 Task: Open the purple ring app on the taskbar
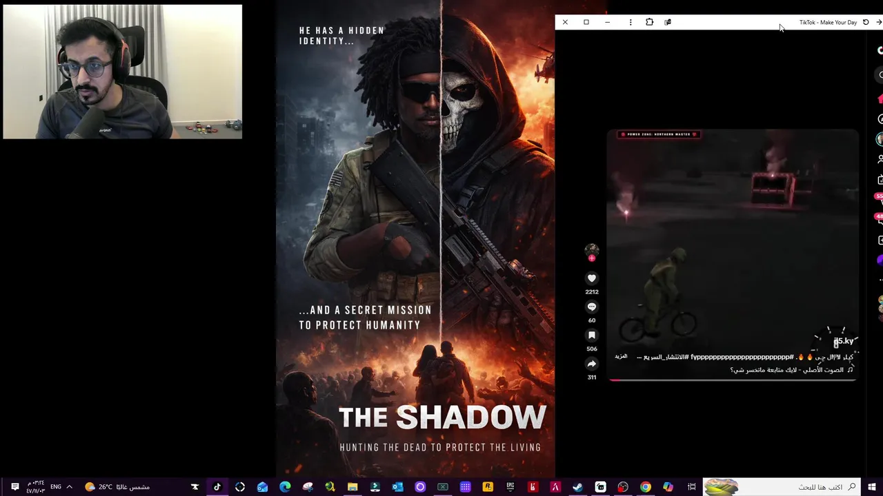pos(420,487)
